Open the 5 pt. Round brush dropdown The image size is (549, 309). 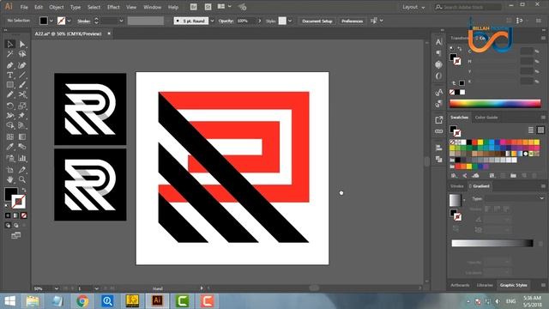point(212,21)
